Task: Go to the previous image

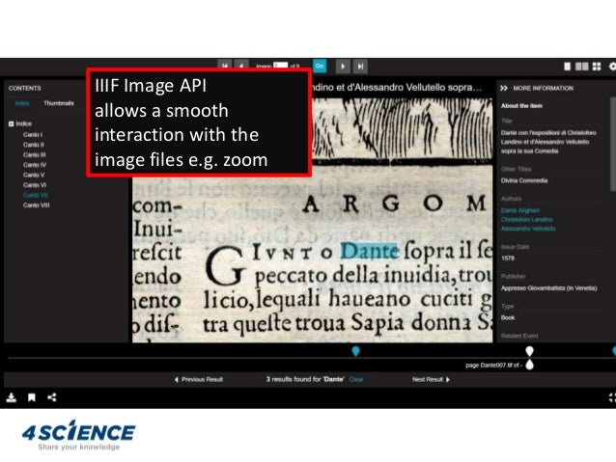Action: click(241, 66)
